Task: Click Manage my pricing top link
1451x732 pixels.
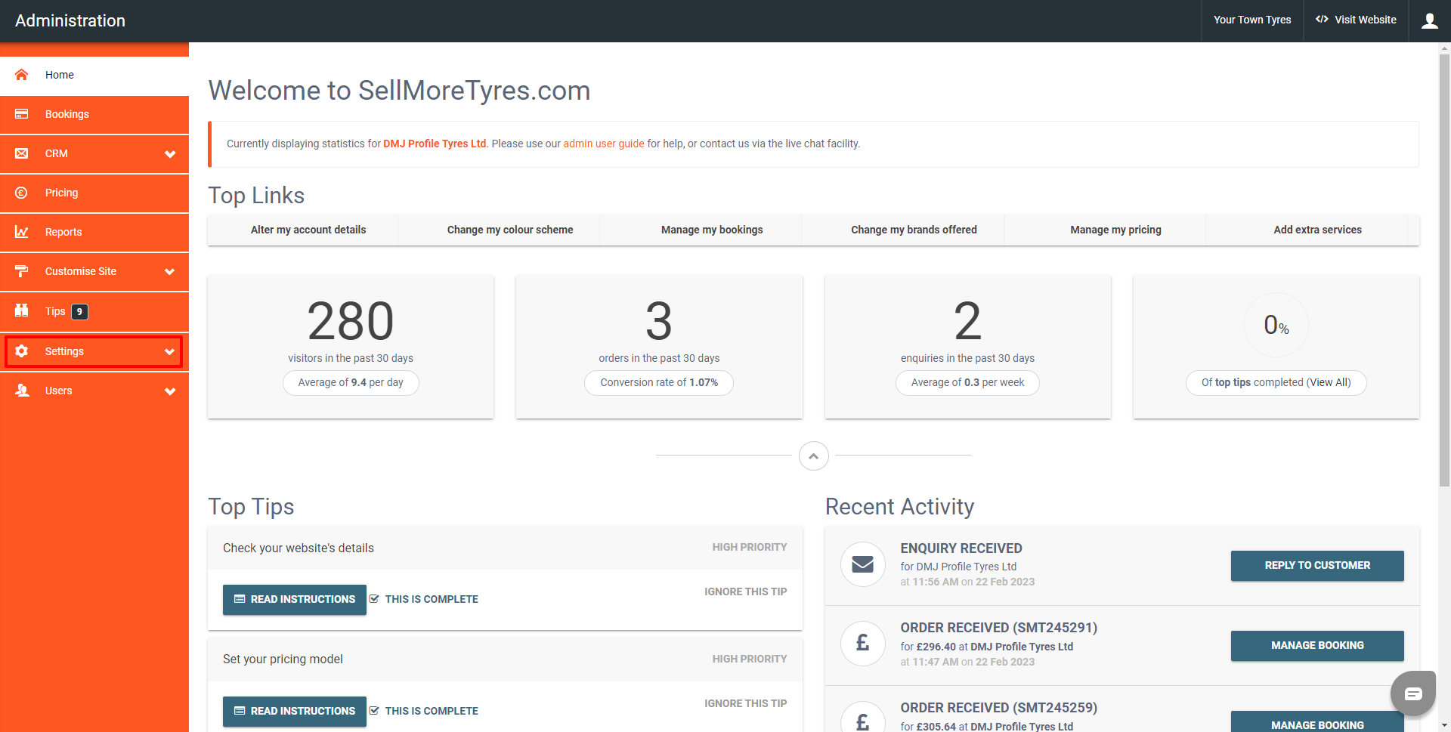Action: pos(1115,230)
